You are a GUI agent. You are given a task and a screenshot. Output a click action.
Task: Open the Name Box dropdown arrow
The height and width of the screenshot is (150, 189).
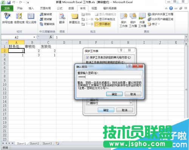click(34, 37)
